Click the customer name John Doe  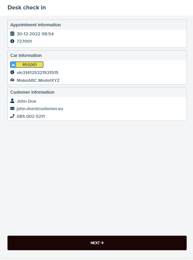pyautogui.click(x=27, y=101)
